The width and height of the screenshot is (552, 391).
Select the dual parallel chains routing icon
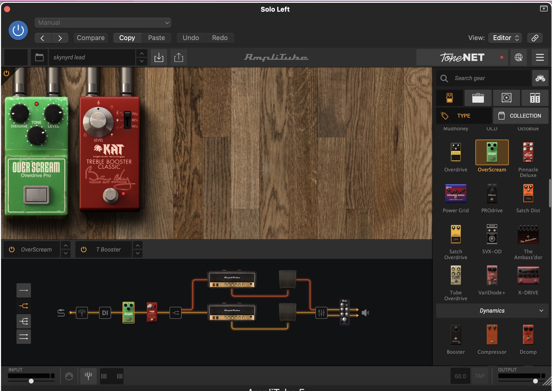24,337
